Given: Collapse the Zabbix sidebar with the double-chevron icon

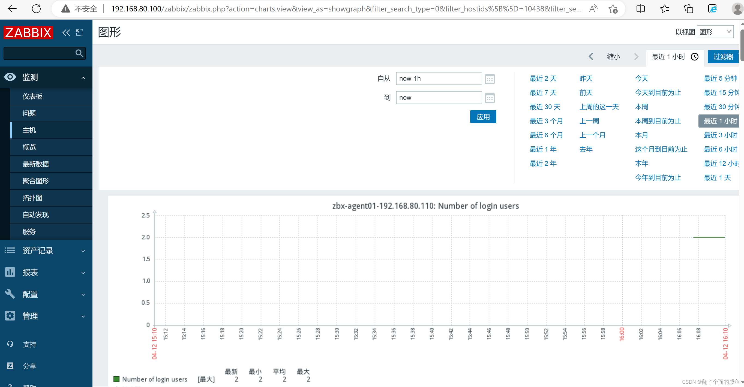Looking at the screenshot, I should [x=66, y=33].
